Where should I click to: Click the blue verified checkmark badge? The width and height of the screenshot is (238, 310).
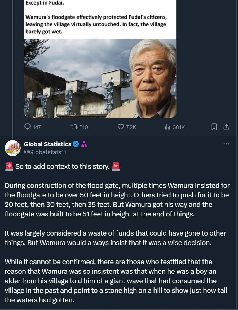click(x=76, y=144)
